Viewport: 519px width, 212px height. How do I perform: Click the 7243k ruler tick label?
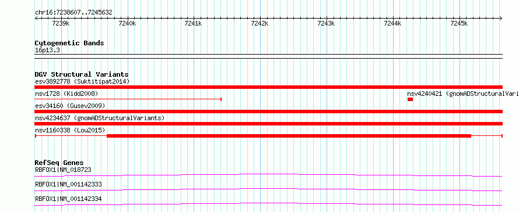326,23
